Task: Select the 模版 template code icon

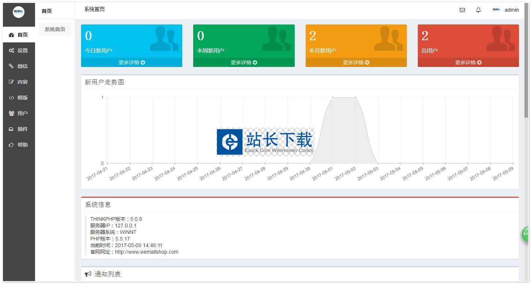Action: click(x=11, y=98)
